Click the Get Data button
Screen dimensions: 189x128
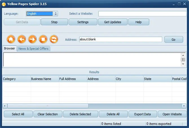[x=22, y=22]
